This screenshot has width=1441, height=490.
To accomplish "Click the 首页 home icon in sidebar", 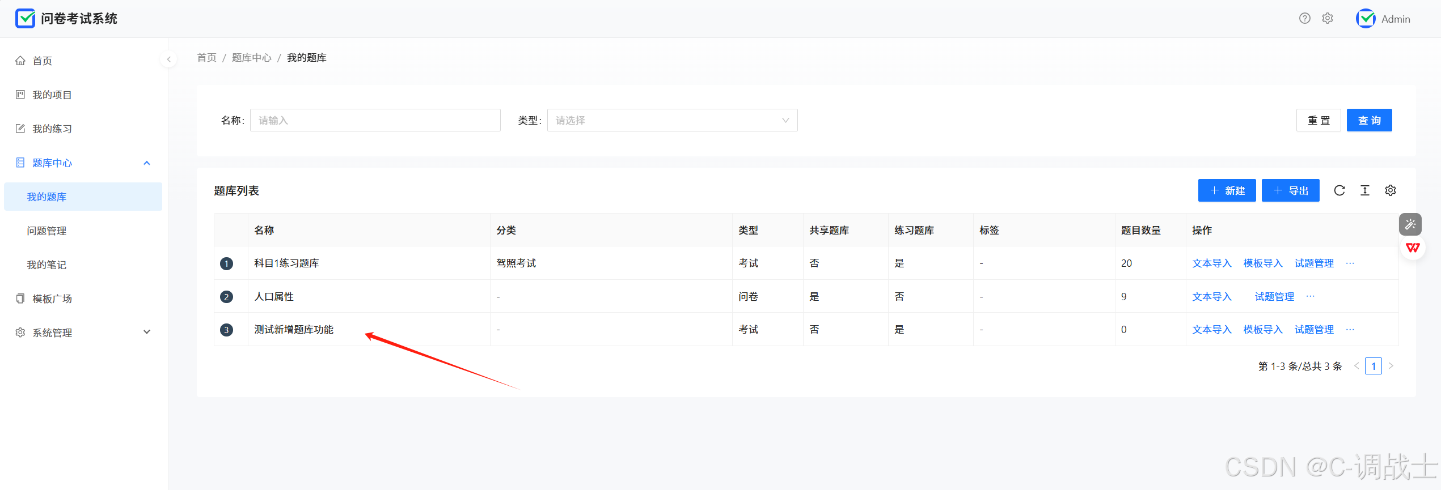I will [x=20, y=61].
